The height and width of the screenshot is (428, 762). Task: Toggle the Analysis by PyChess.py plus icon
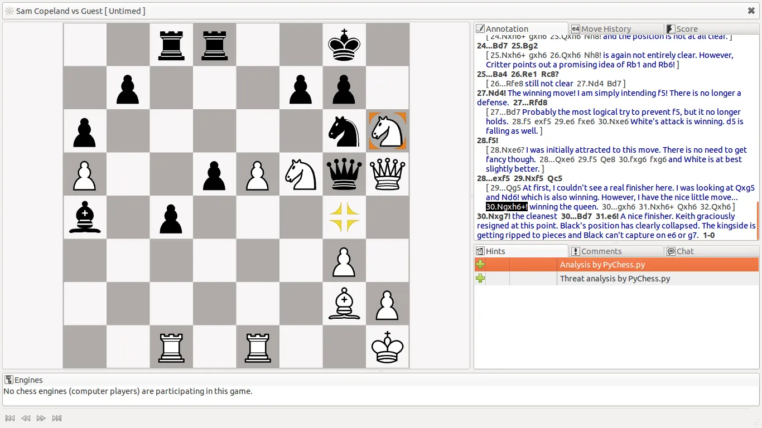coord(480,265)
